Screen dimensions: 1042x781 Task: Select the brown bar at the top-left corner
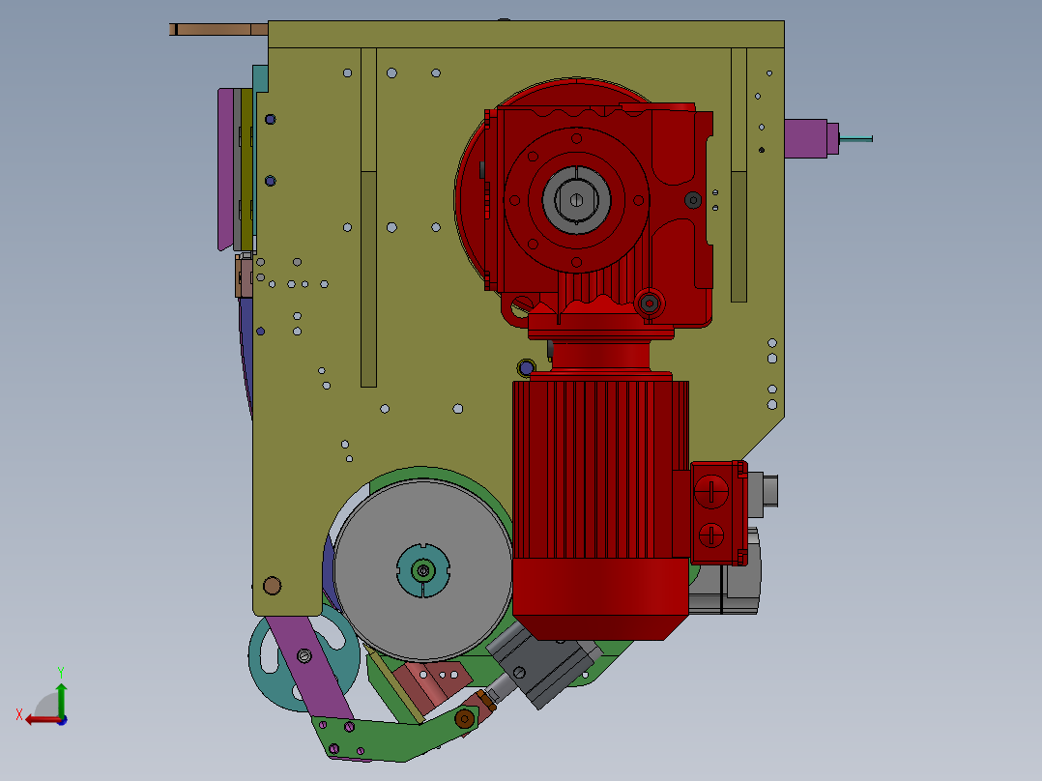pyautogui.click(x=218, y=29)
